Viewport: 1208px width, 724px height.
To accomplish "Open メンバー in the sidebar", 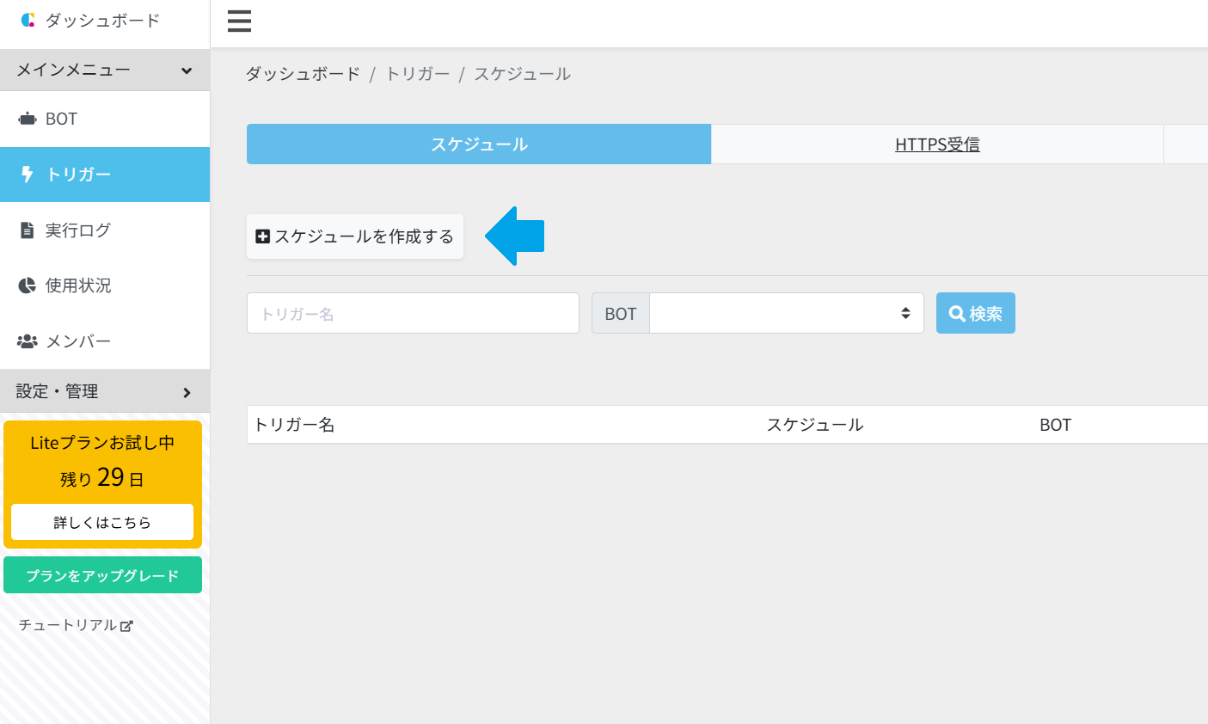I will pos(105,341).
